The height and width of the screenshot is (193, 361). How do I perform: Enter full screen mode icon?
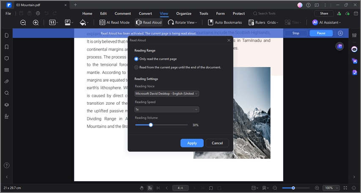click(345, 188)
